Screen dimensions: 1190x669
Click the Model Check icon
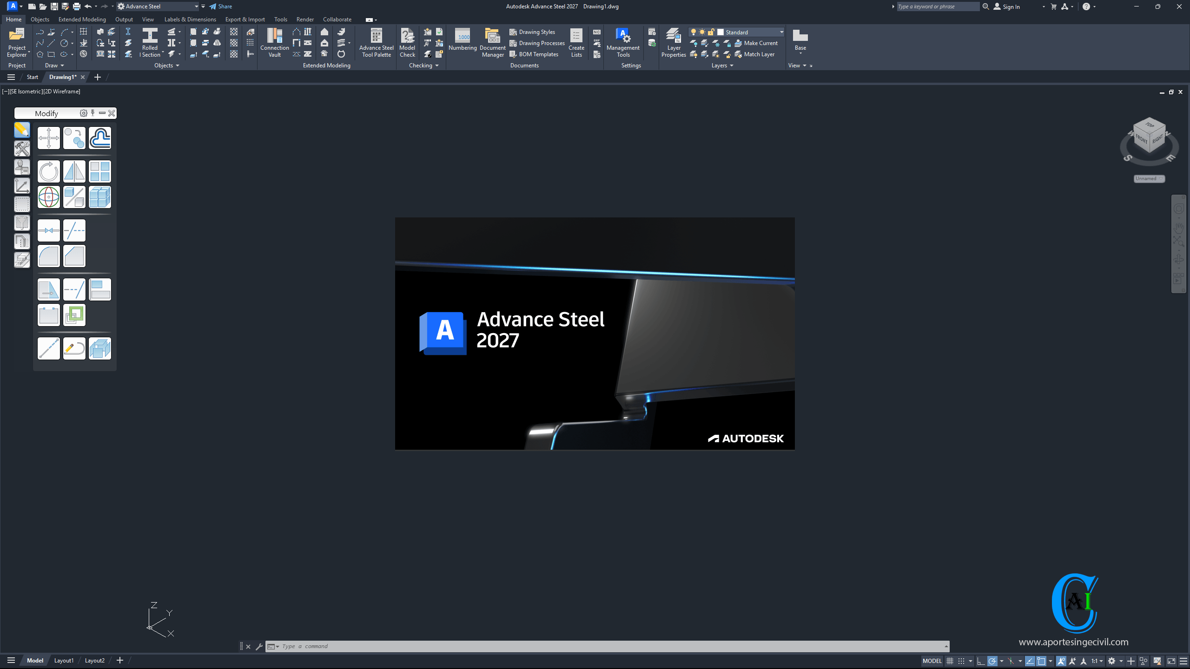coord(407,42)
